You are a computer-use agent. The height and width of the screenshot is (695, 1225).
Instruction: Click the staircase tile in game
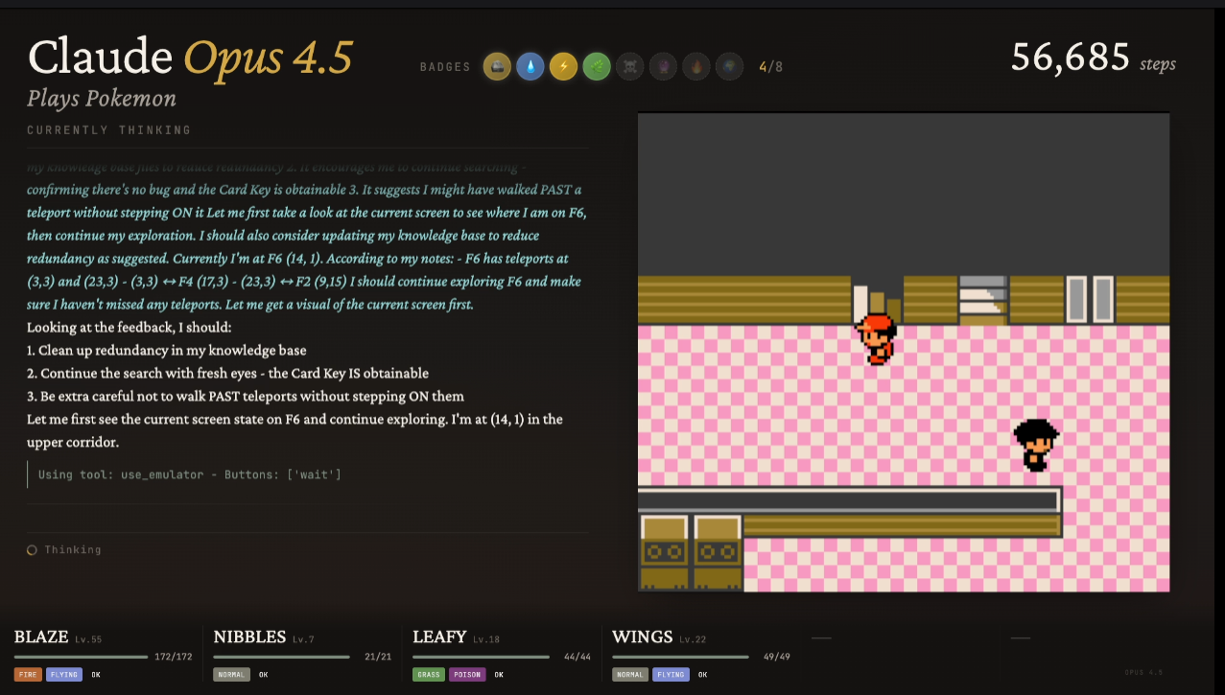tap(983, 300)
